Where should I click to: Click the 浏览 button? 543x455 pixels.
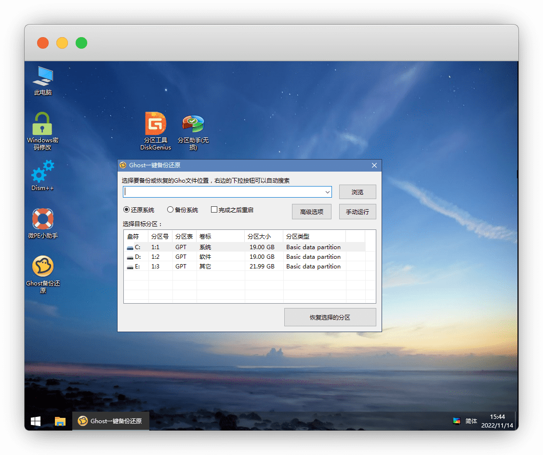pos(357,192)
